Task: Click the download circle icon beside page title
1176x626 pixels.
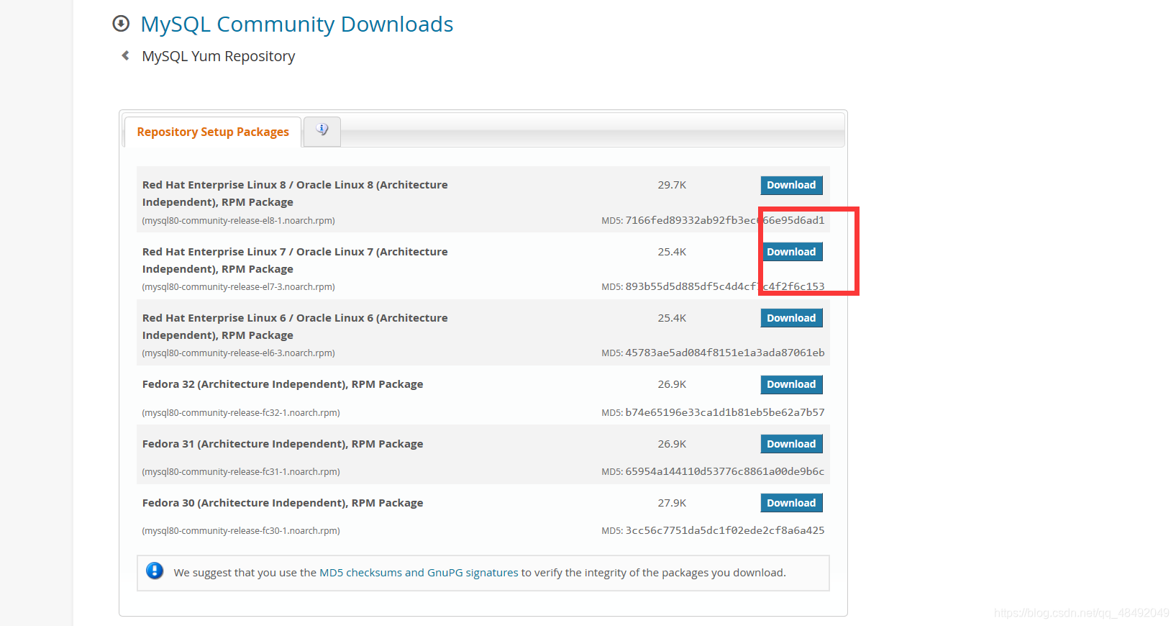Action: click(121, 24)
